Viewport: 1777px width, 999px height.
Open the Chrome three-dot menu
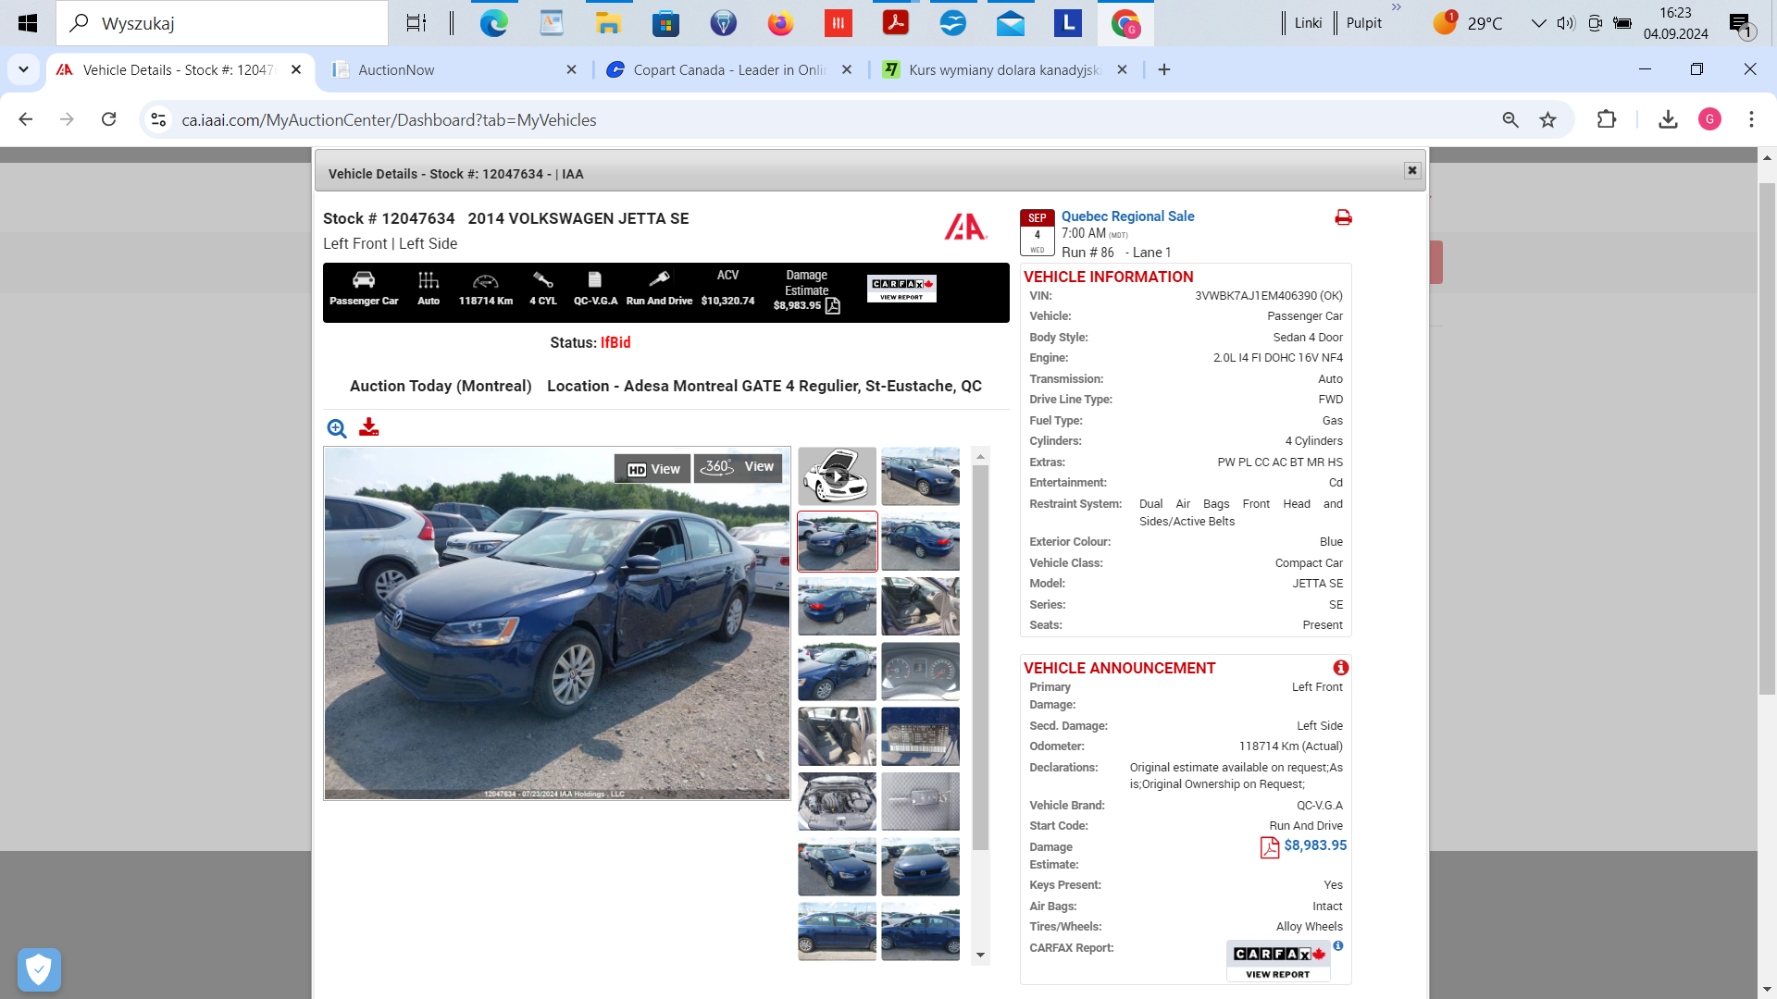tap(1751, 119)
